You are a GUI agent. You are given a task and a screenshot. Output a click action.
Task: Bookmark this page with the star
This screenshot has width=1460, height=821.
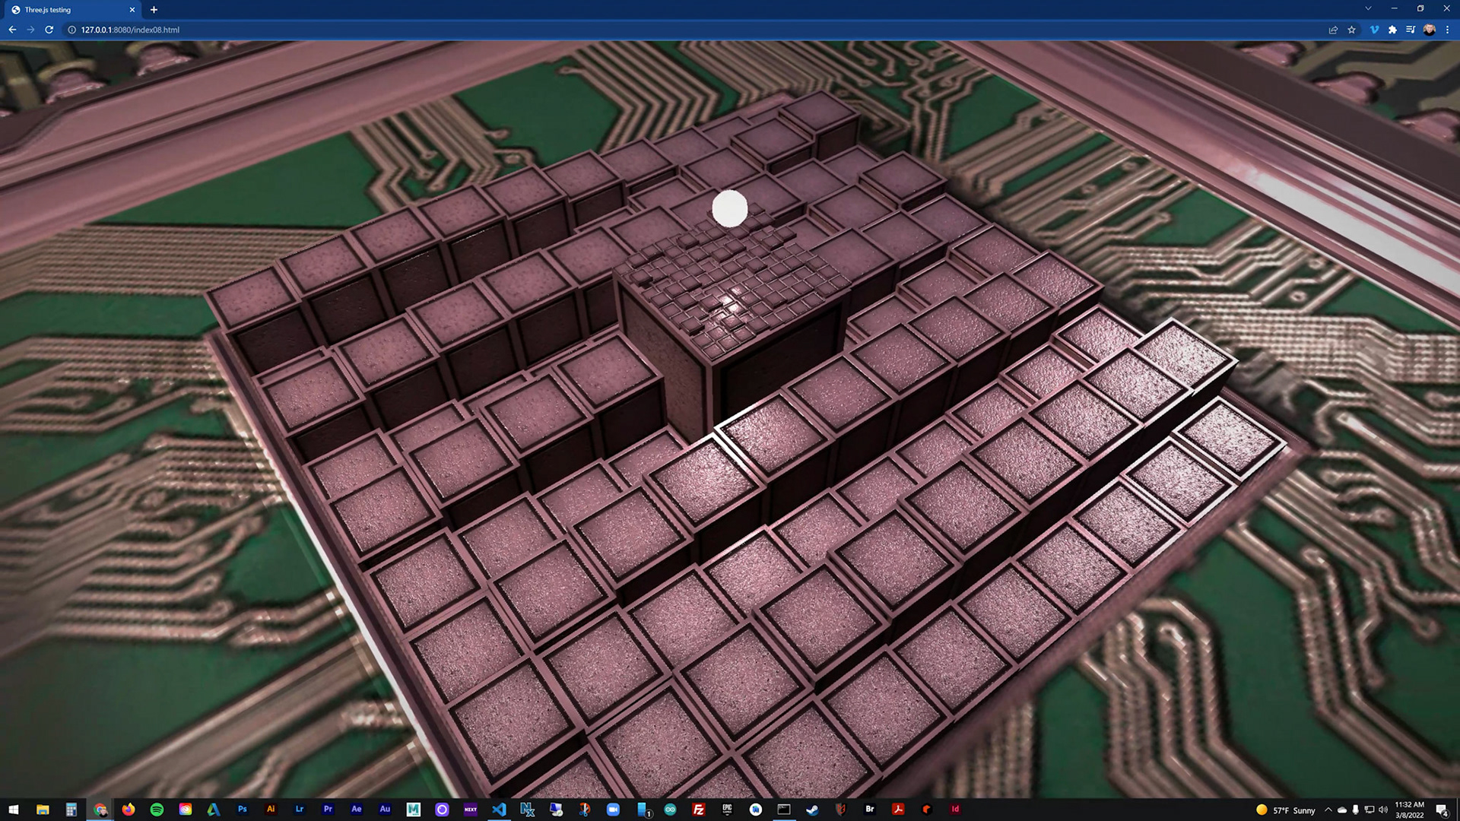[1351, 30]
